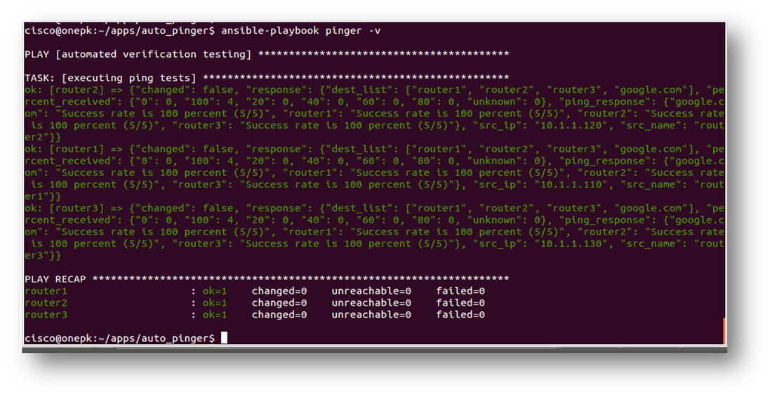
Task: Click the block cursor at the bottom prompt
Action: pos(224,338)
